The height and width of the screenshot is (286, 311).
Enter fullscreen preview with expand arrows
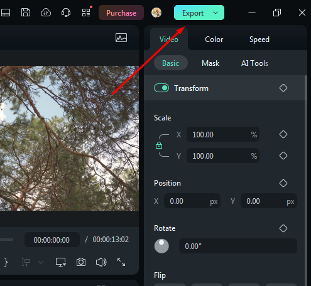coord(121,262)
